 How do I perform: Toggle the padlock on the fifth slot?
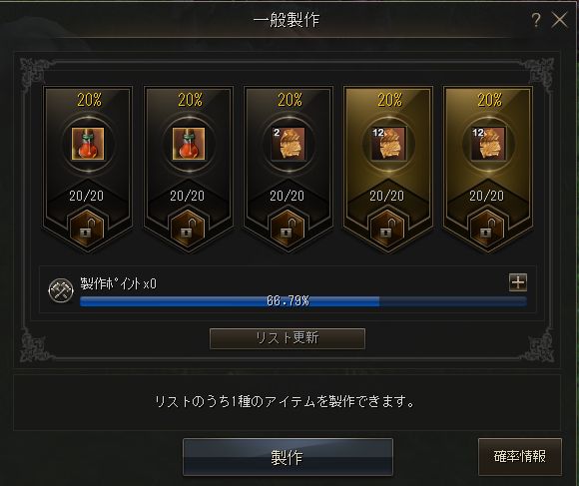tap(487, 229)
